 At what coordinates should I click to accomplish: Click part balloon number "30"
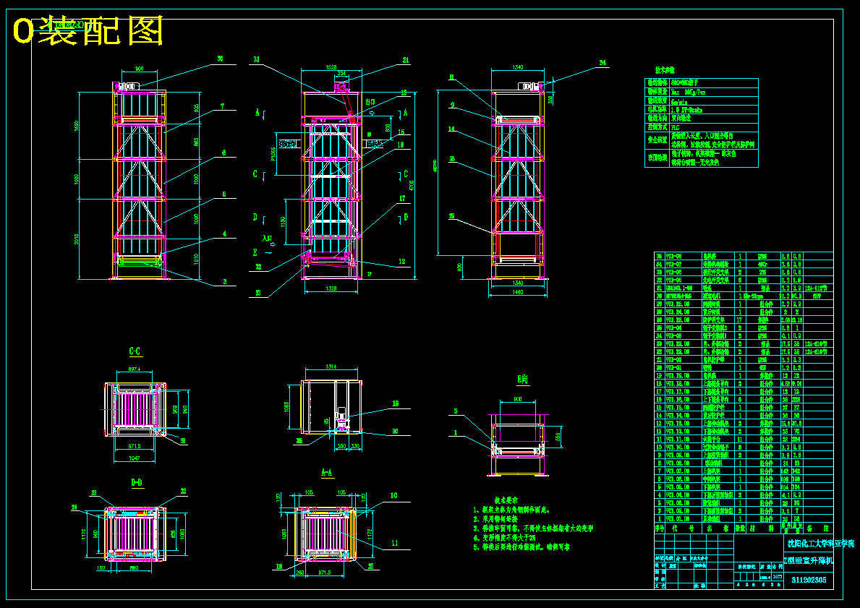tap(220, 58)
